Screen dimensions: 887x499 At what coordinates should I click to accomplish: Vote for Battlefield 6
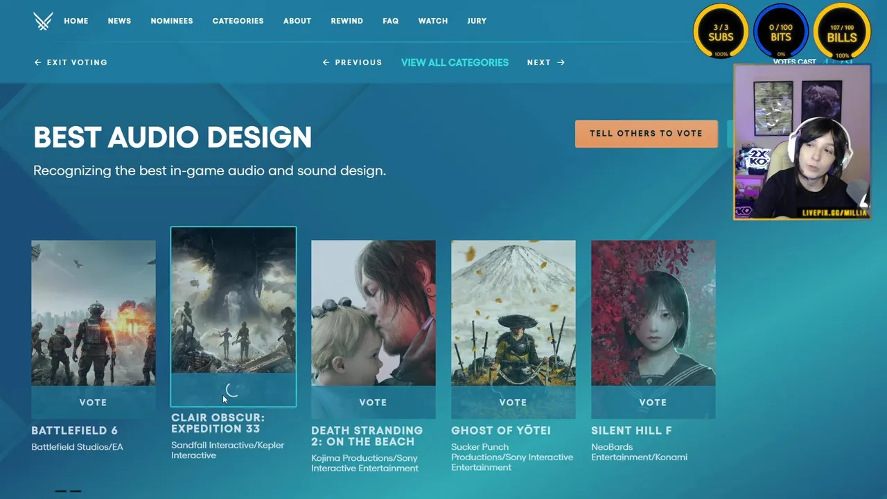tap(93, 402)
